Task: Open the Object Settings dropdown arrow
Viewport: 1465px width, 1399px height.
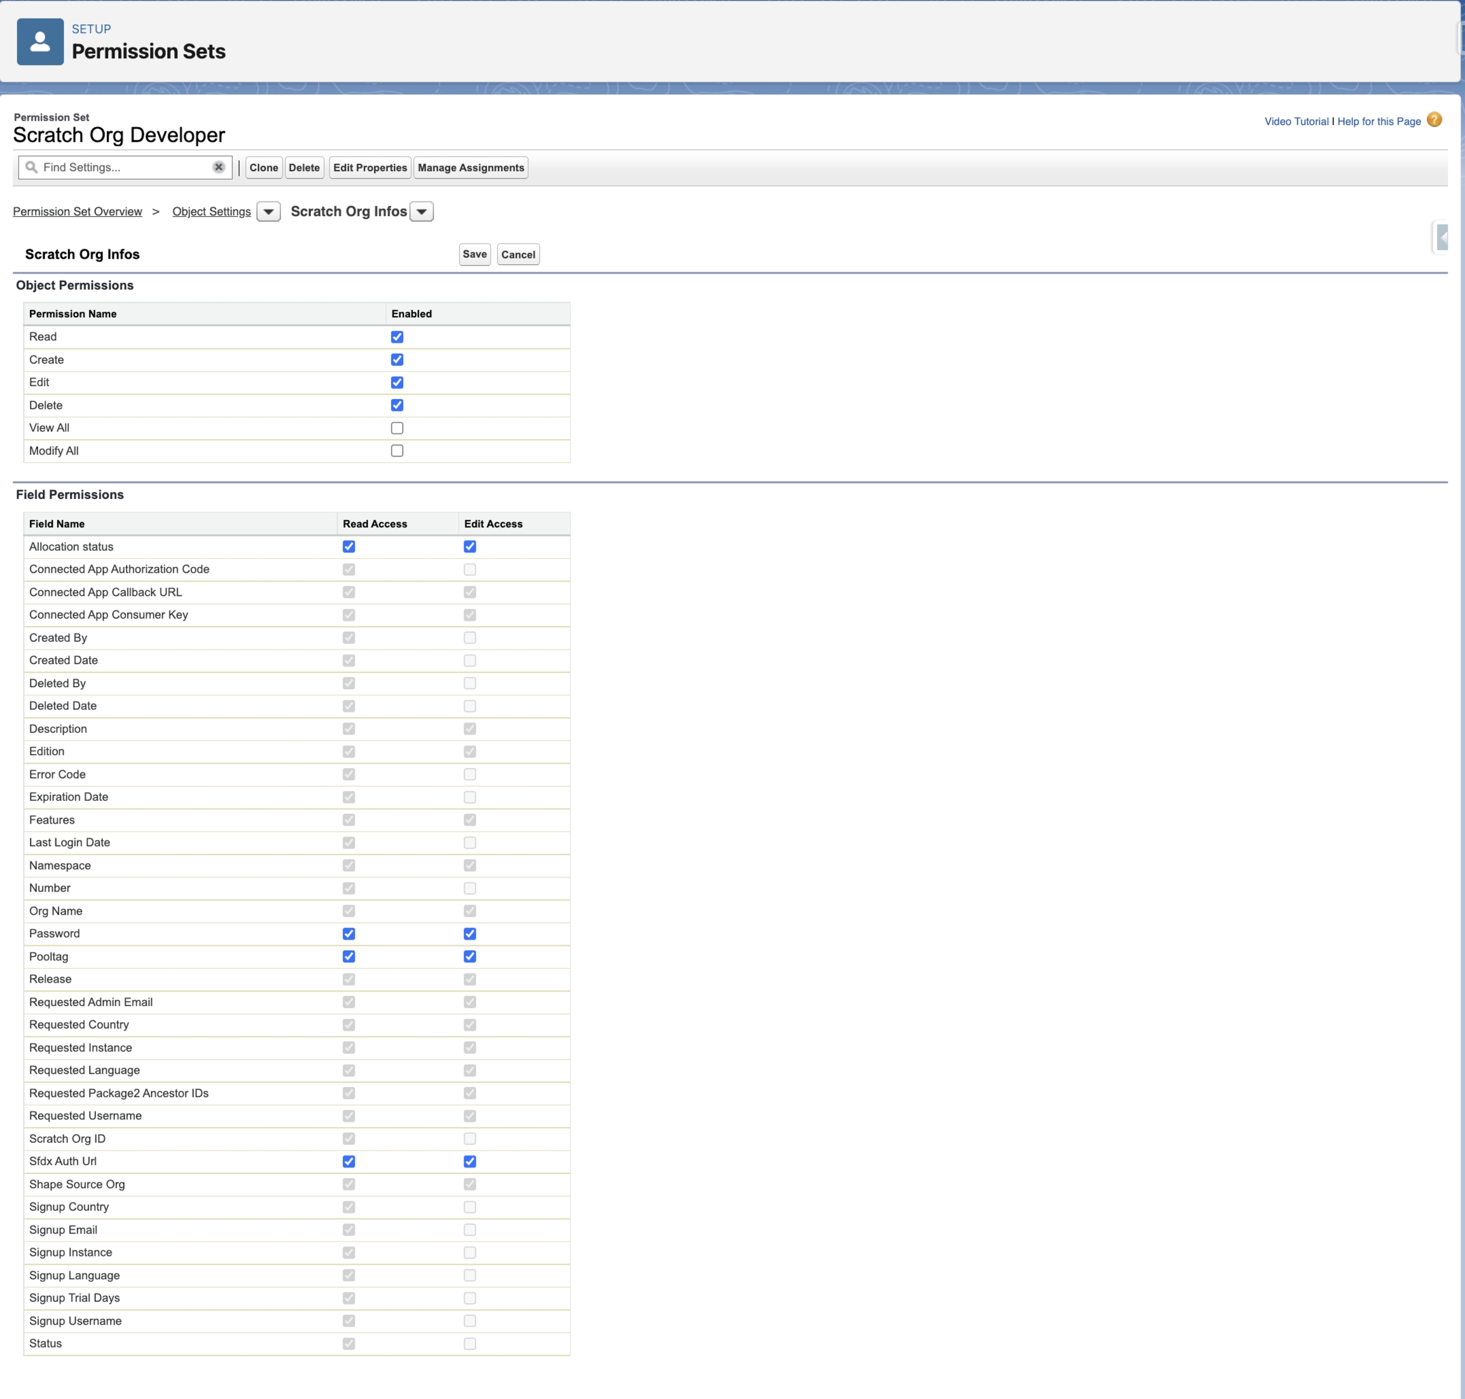Action: tap(268, 212)
